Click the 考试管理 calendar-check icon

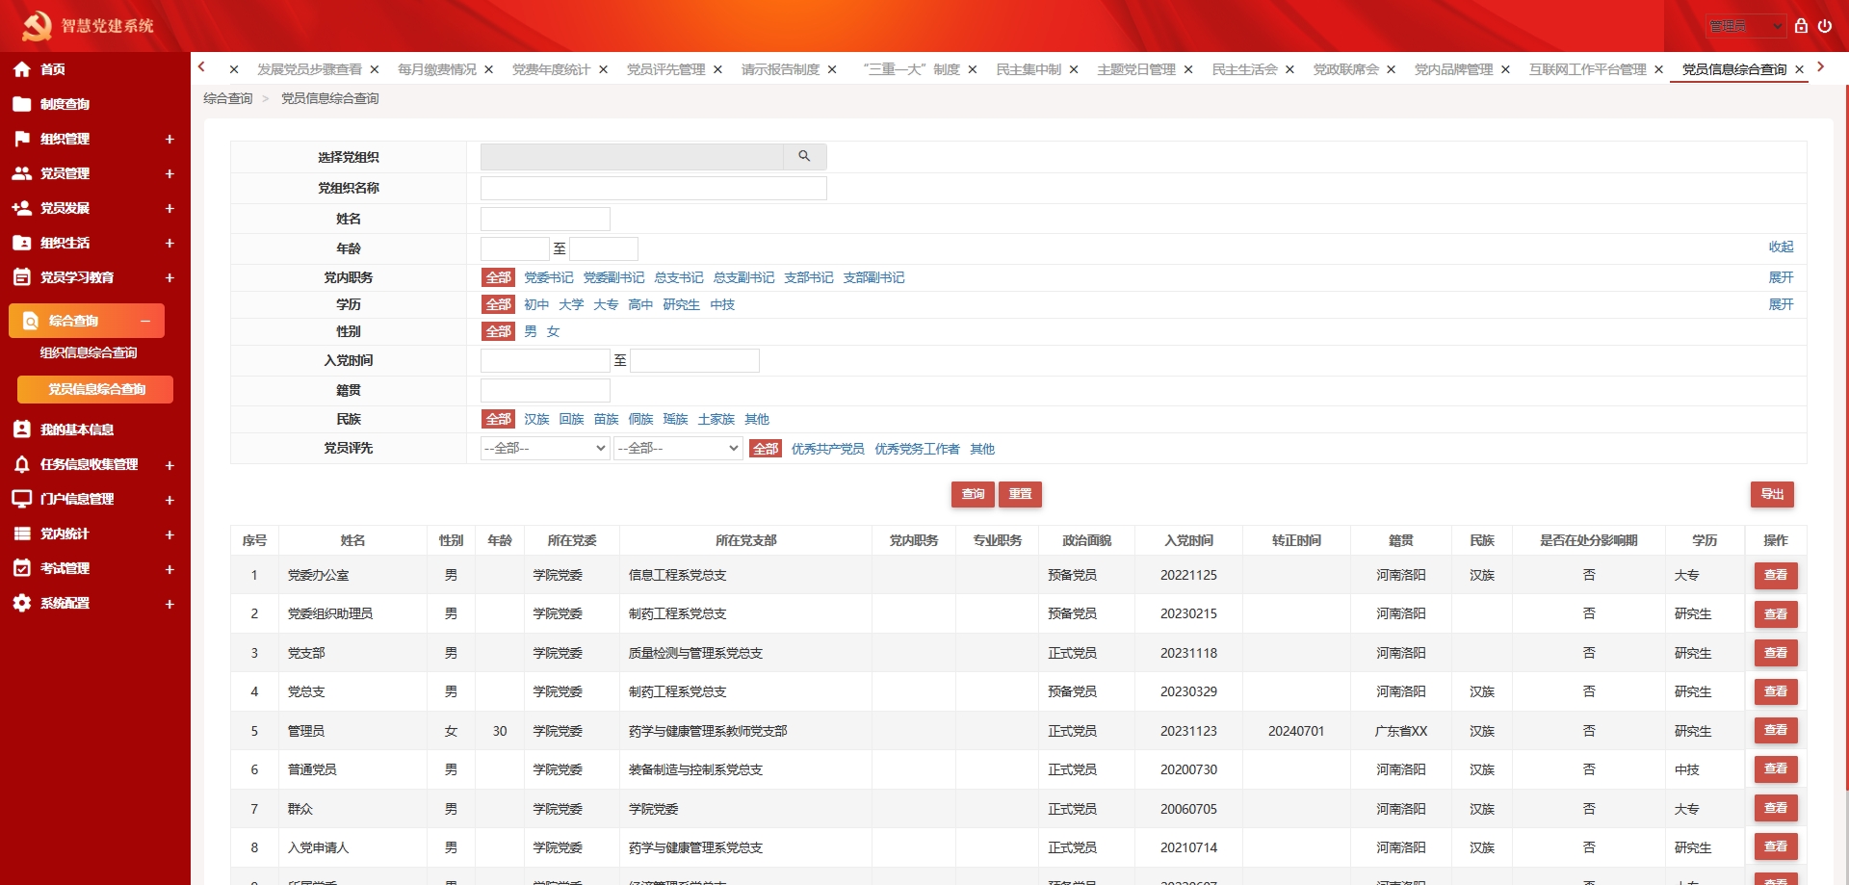[22, 568]
